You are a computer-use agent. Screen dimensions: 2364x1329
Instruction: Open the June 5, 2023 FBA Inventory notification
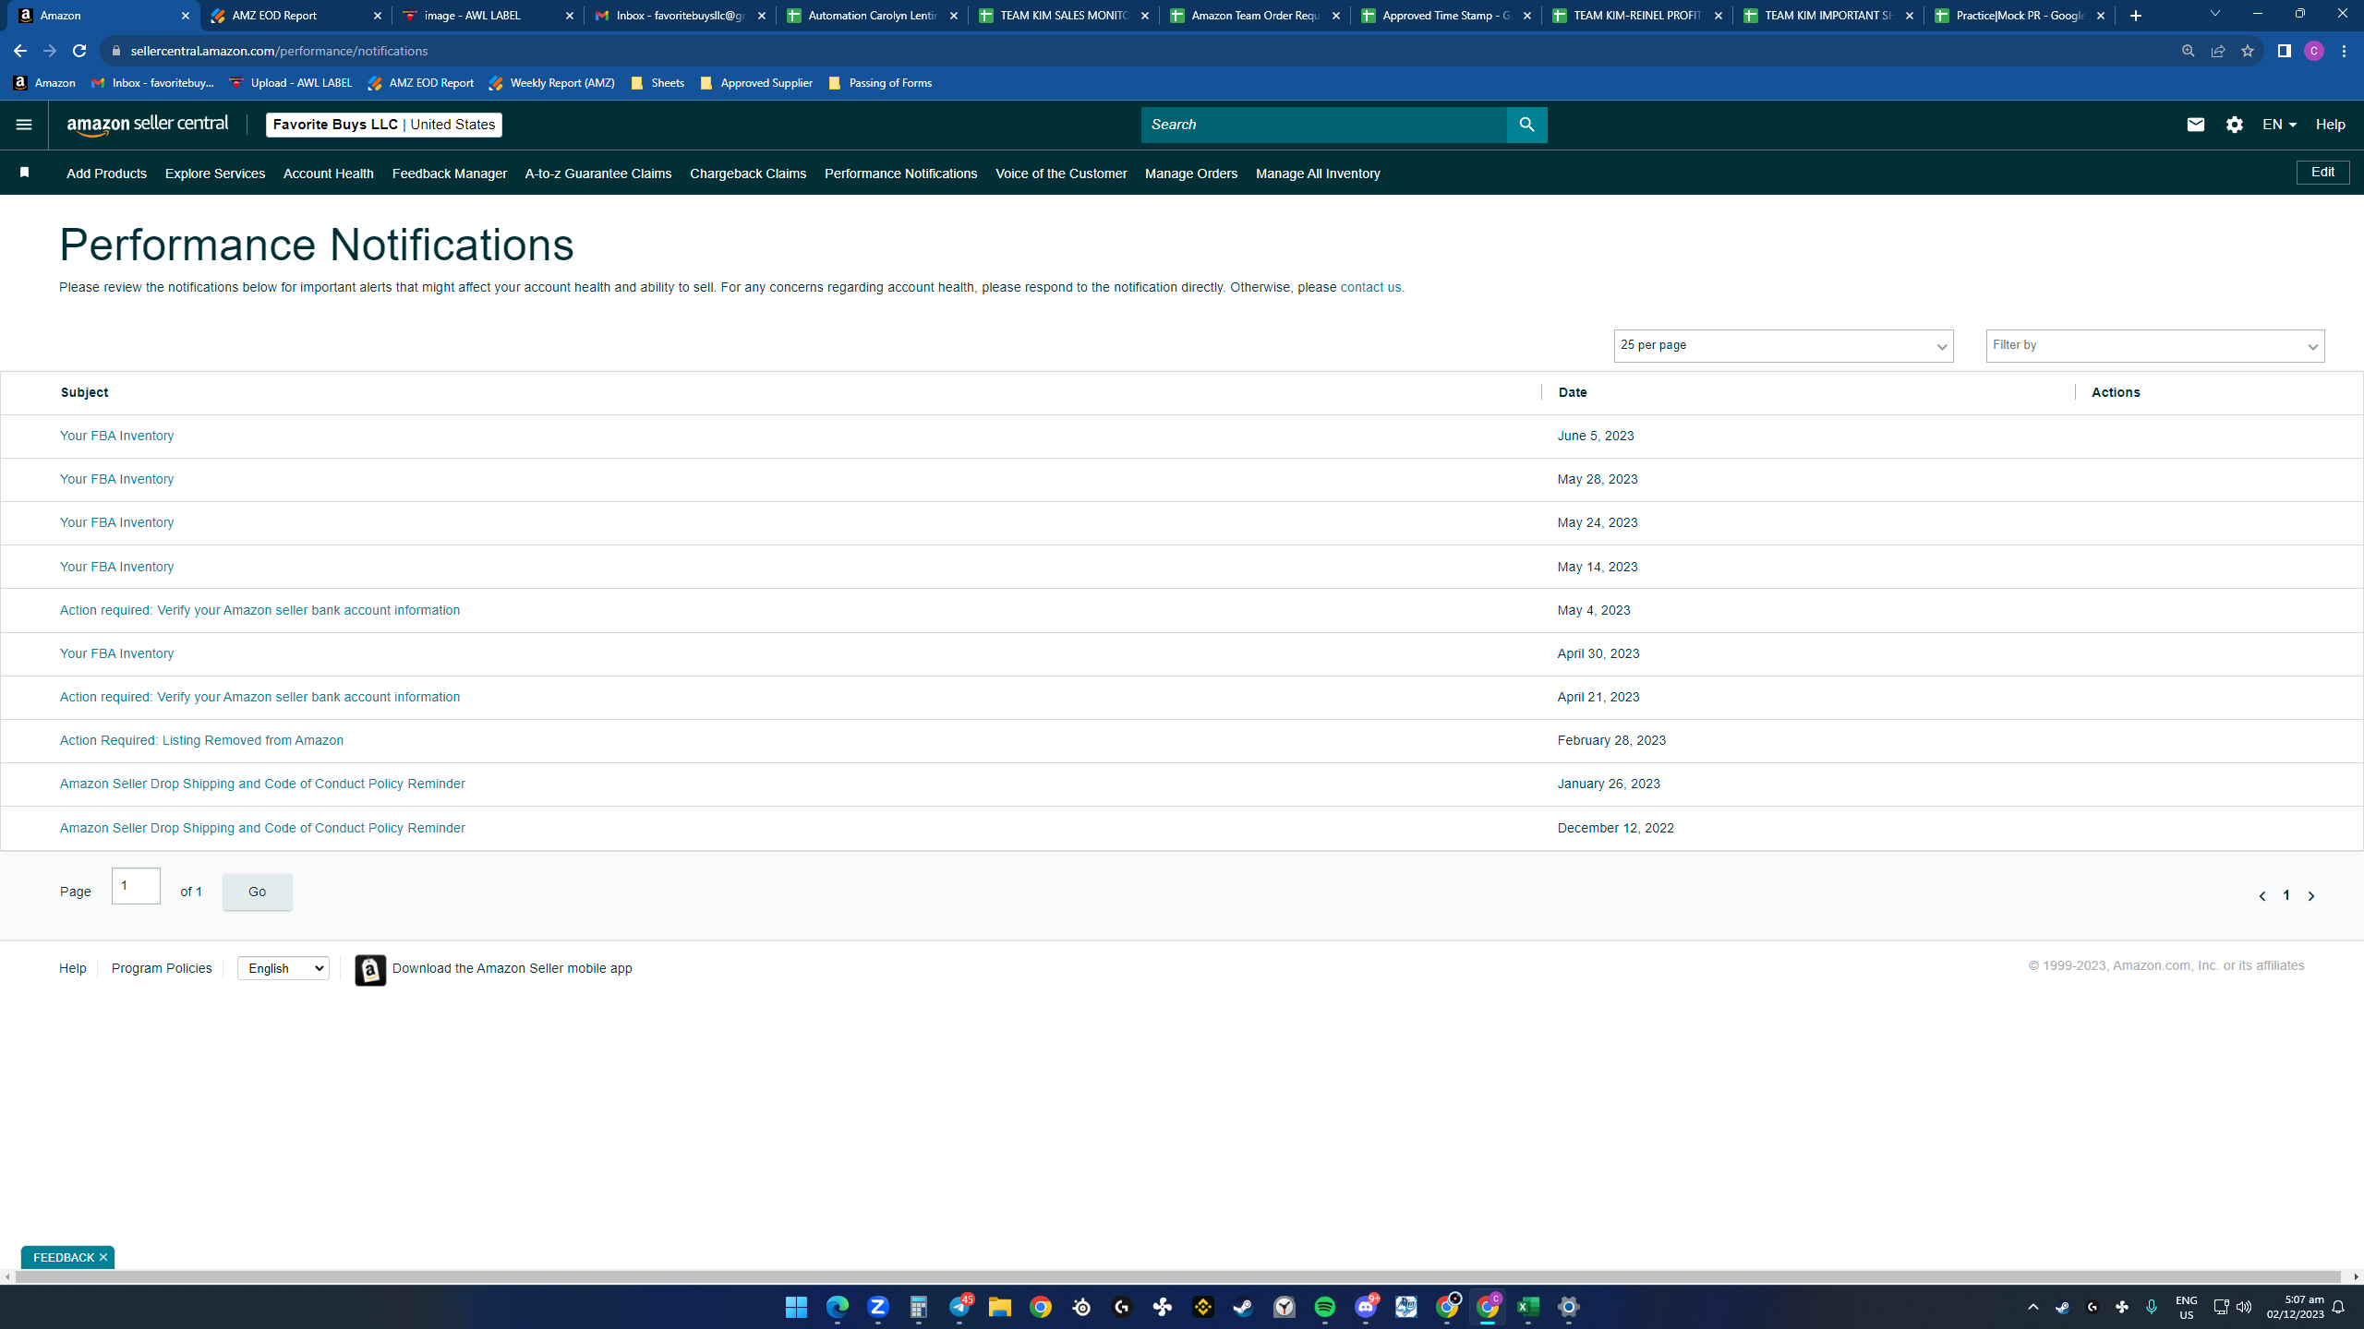point(116,436)
